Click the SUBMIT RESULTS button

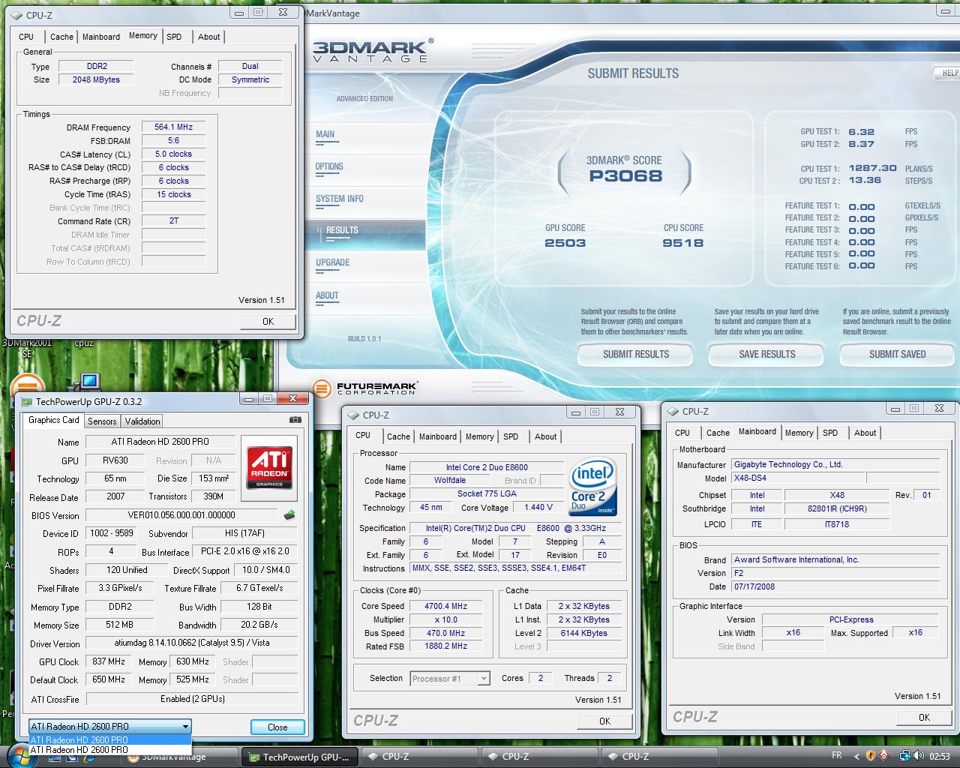click(x=635, y=354)
